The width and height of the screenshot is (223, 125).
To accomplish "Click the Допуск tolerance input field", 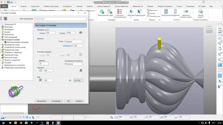I will [x=44, y=64].
